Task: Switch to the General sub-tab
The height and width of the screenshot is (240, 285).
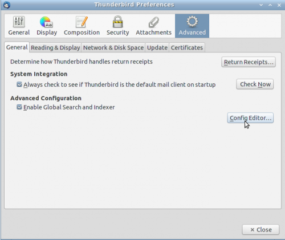Action: coord(17,47)
